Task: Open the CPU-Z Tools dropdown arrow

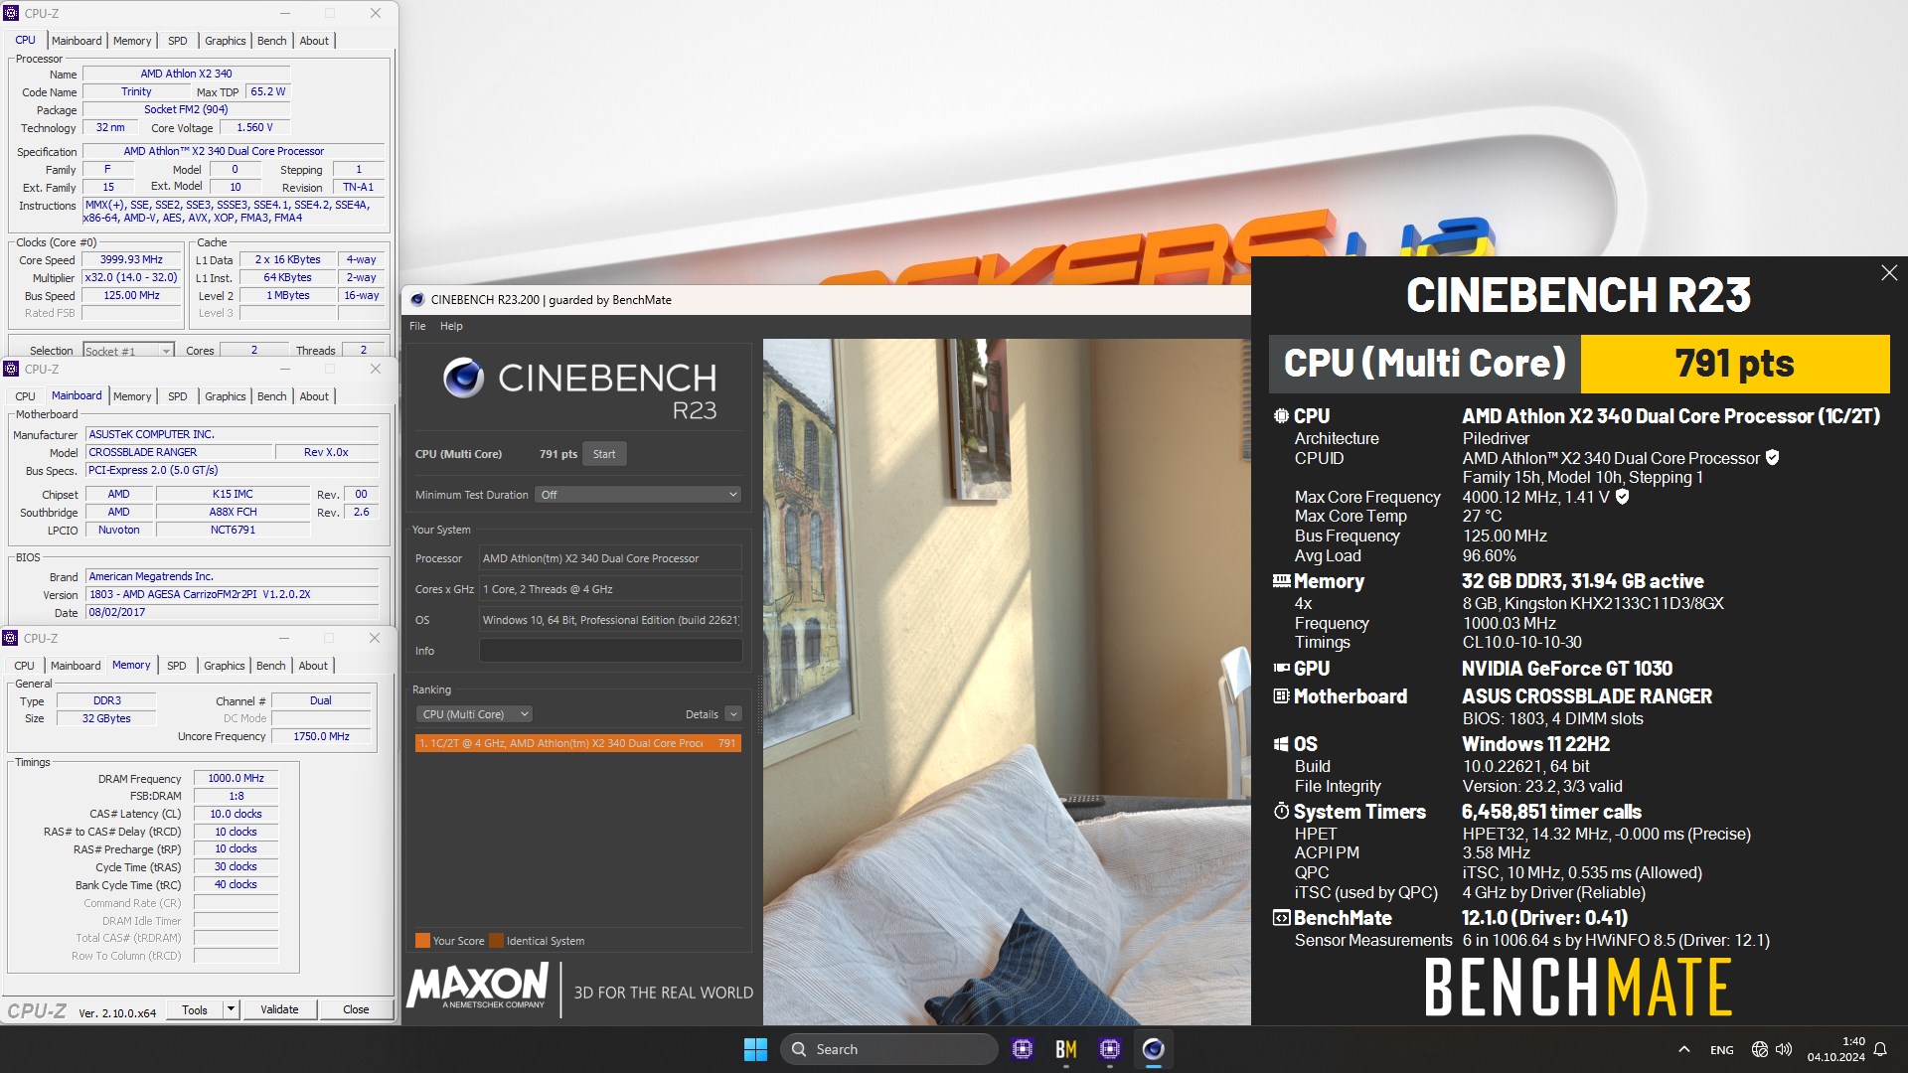Action: point(231,1009)
